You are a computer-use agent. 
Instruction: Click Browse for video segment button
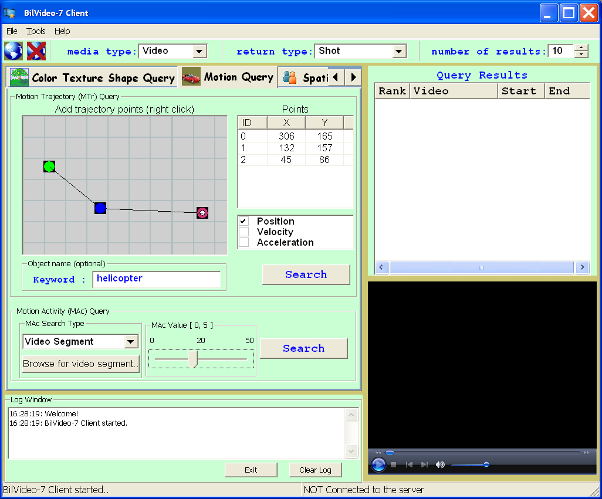click(81, 364)
